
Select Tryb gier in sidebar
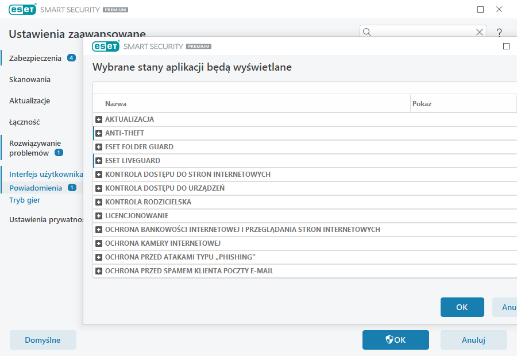tap(25, 200)
